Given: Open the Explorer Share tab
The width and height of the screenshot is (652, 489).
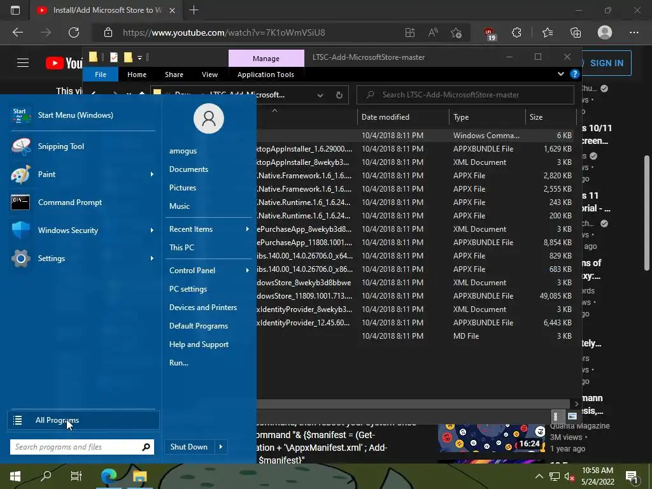Looking at the screenshot, I should (174, 74).
